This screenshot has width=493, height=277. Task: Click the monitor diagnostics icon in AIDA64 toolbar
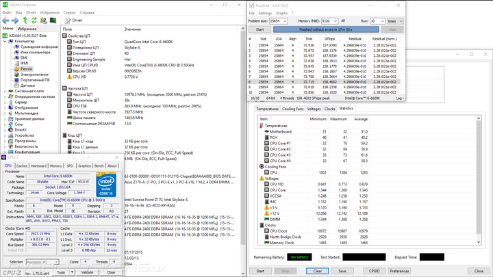tap(53, 21)
